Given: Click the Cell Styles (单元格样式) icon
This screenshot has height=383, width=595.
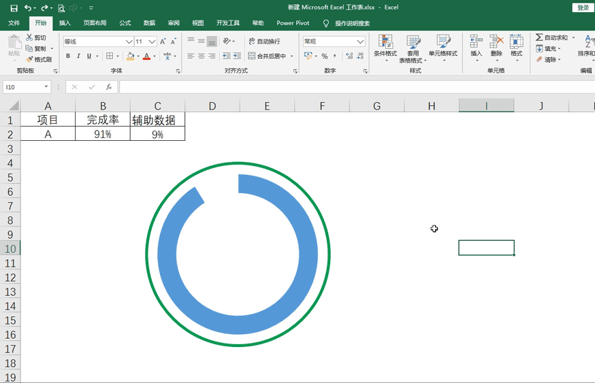Looking at the screenshot, I should tap(443, 41).
